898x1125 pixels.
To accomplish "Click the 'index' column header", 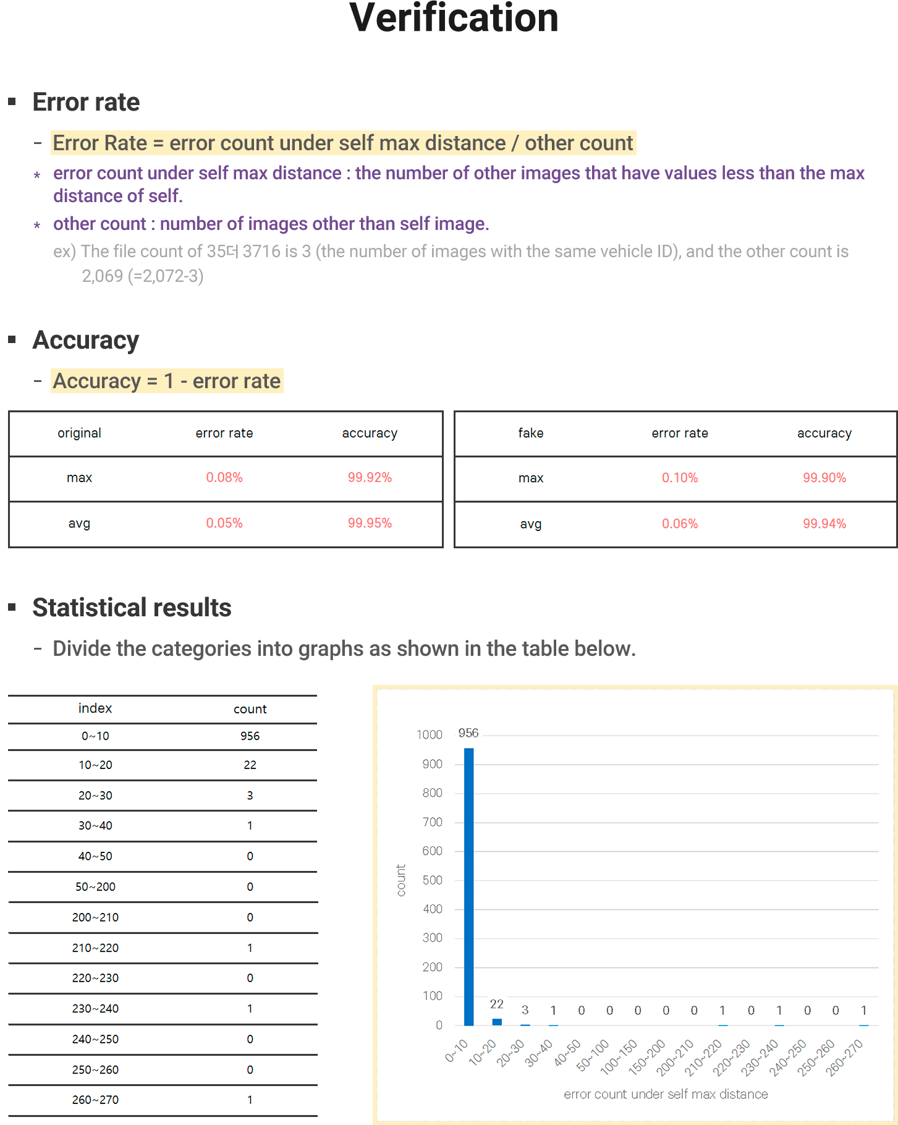I will click(95, 708).
